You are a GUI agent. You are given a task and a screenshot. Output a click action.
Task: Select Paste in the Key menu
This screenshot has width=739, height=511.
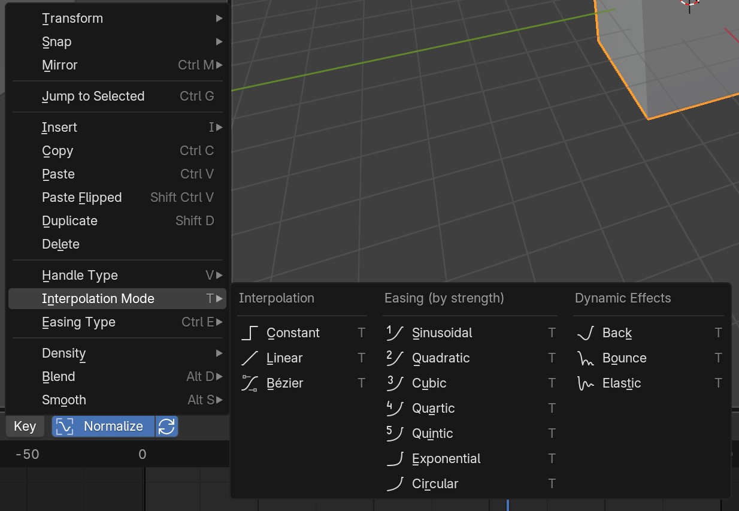117,174
